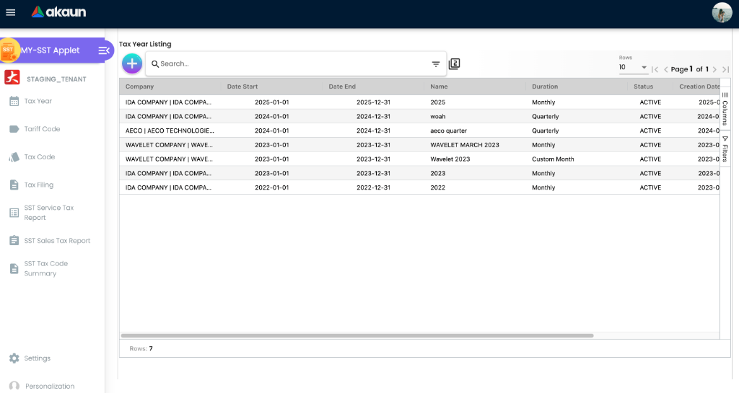Click the Tariff Code tag icon
This screenshot has height=393, width=739.
click(14, 129)
